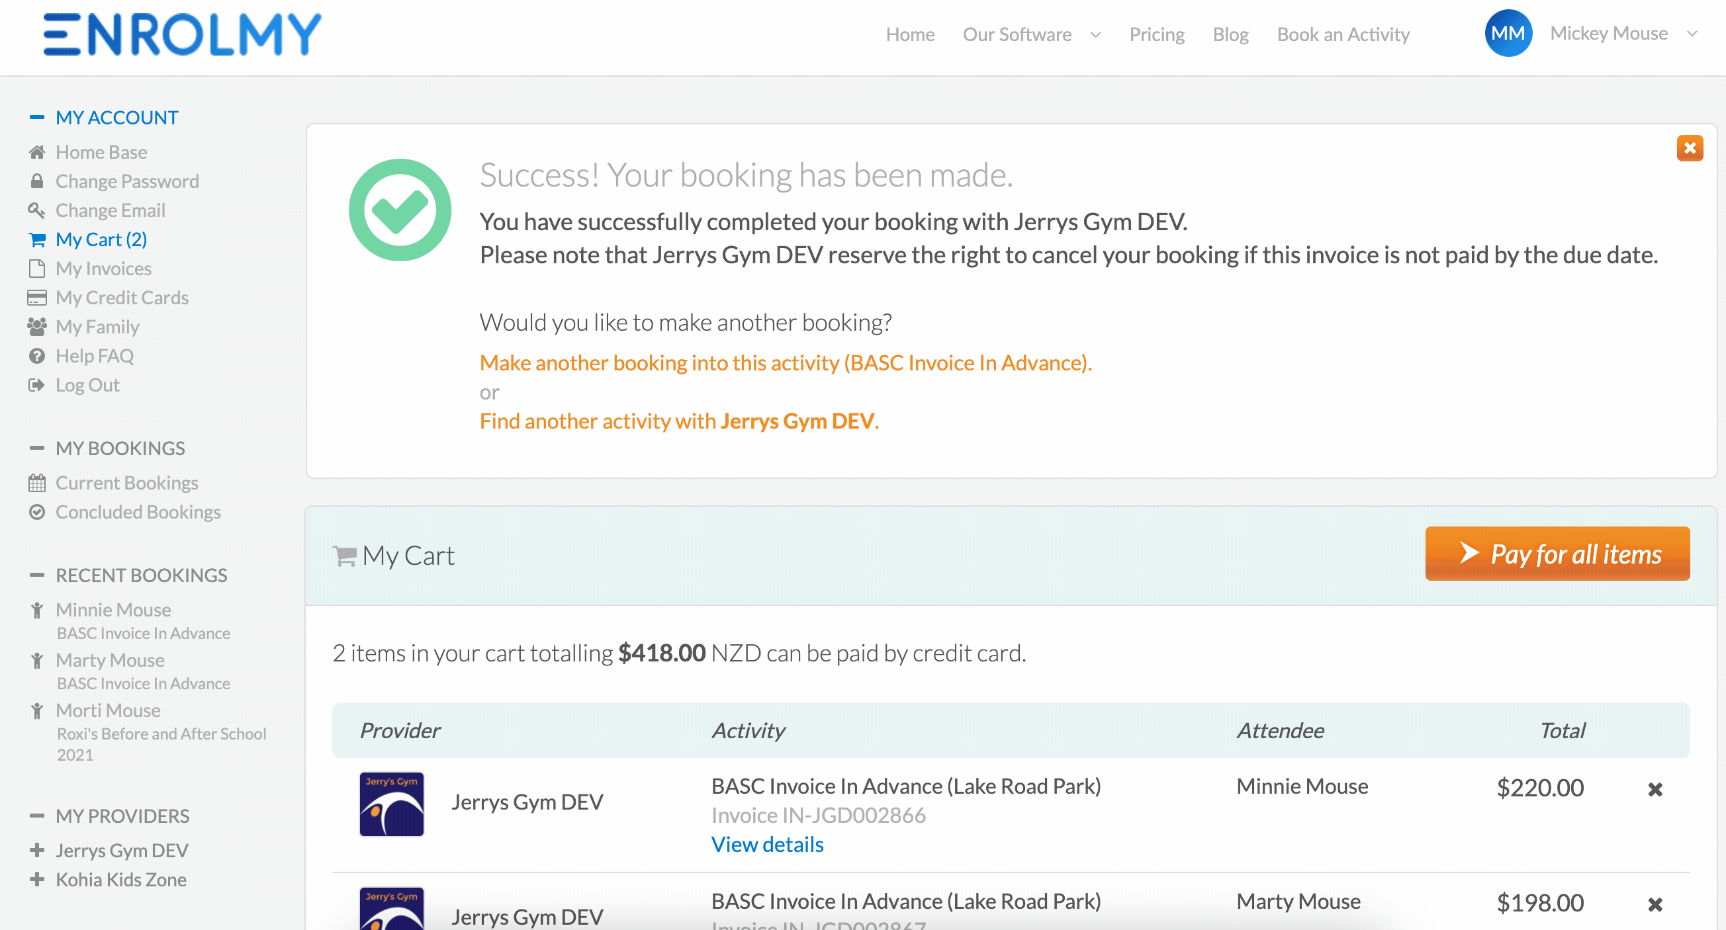Open Minnie Mouse recent booking
Viewport: 1726px width, 930px height.
(113, 610)
